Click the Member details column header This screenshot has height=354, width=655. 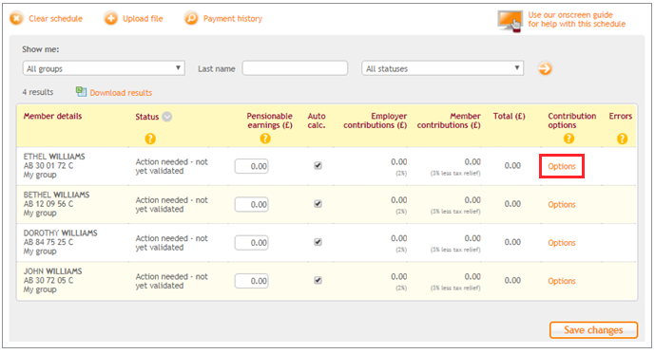tap(52, 116)
